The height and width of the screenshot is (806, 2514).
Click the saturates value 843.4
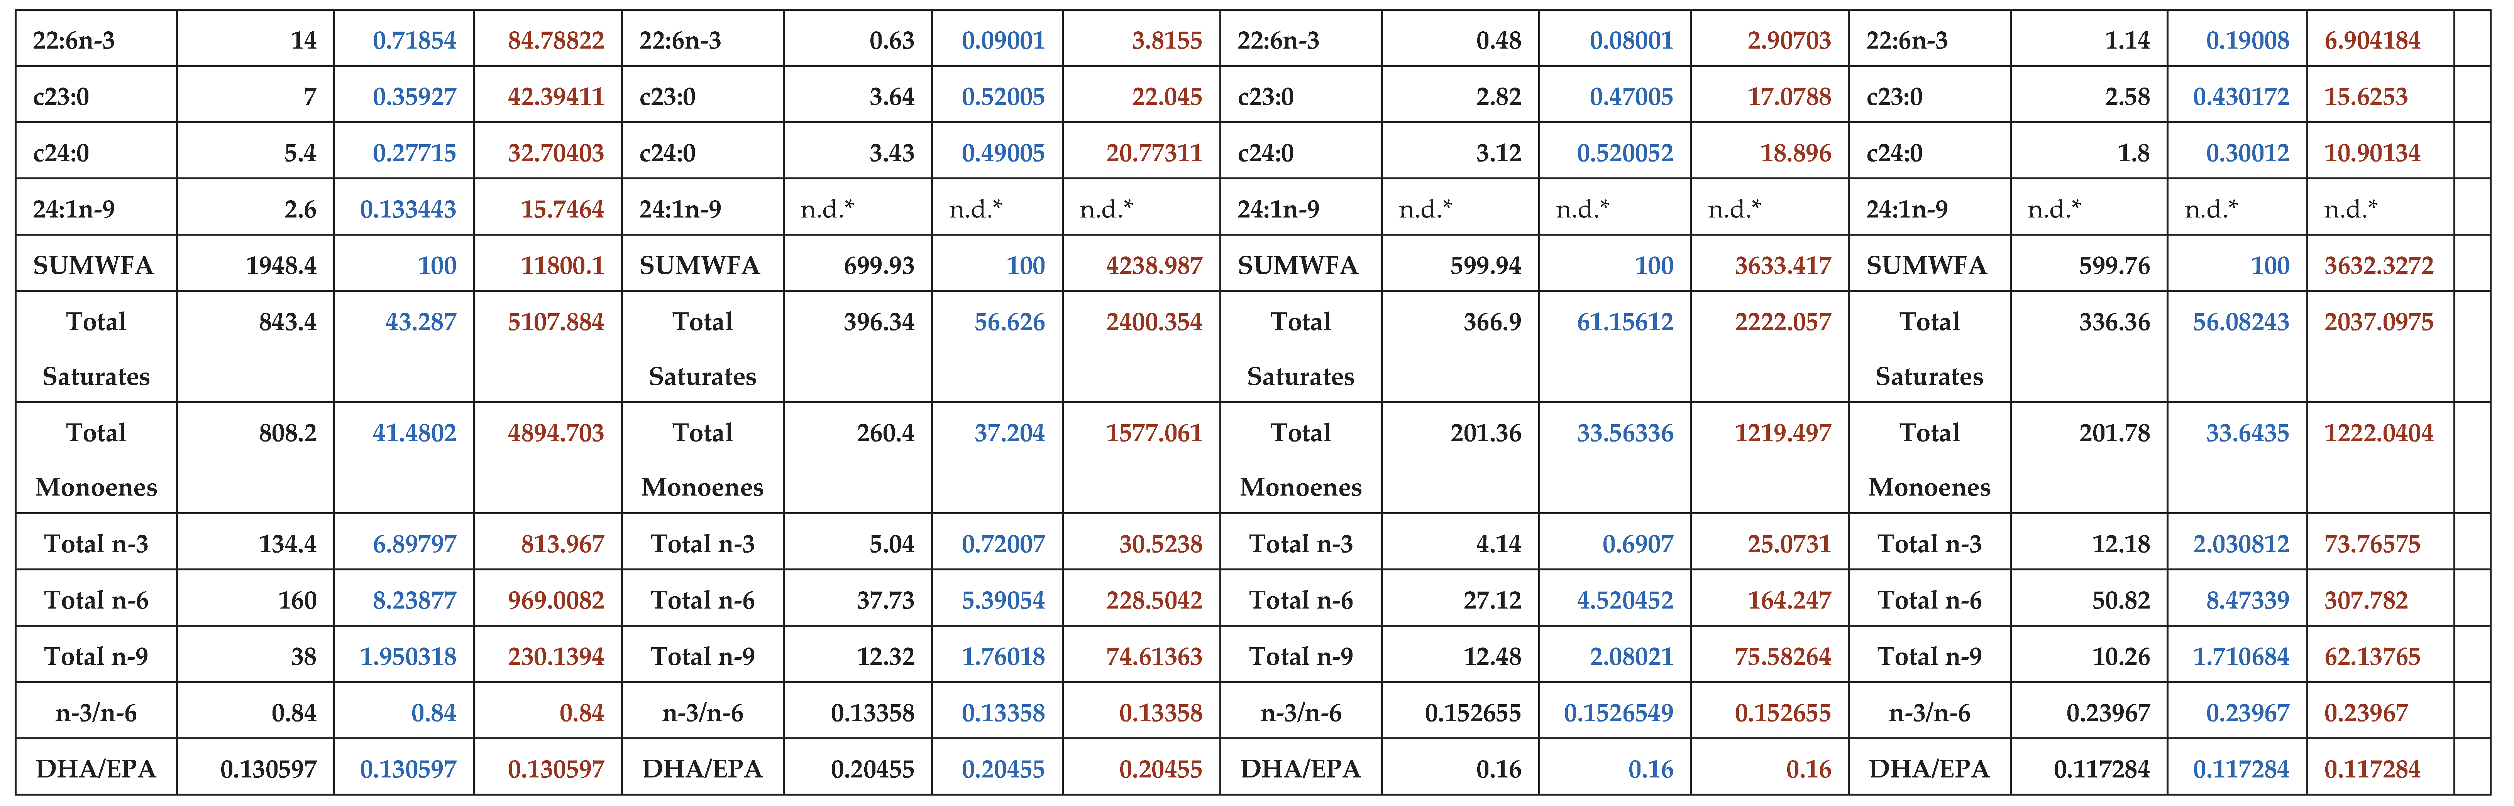[x=287, y=322]
